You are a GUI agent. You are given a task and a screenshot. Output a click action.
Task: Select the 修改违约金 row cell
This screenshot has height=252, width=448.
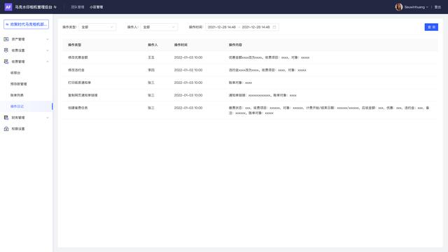click(x=76, y=70)
